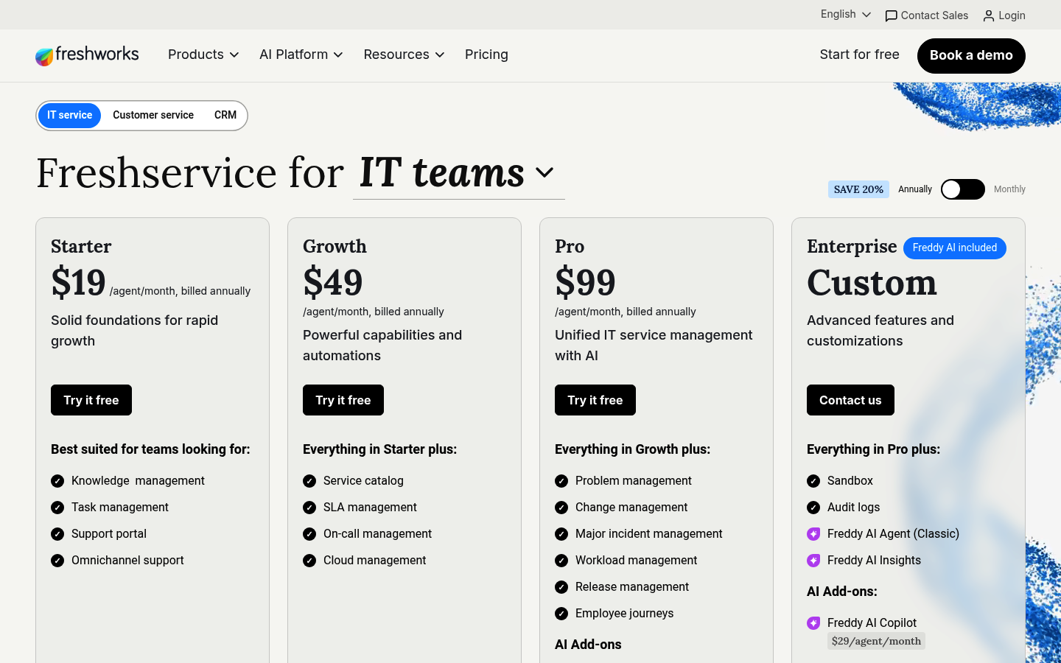The width and height of the screenshot is (1061, 663).
Task: Click checkmark icon beside Cloud management
Action: pyautogui.click(x=309, y=561)
